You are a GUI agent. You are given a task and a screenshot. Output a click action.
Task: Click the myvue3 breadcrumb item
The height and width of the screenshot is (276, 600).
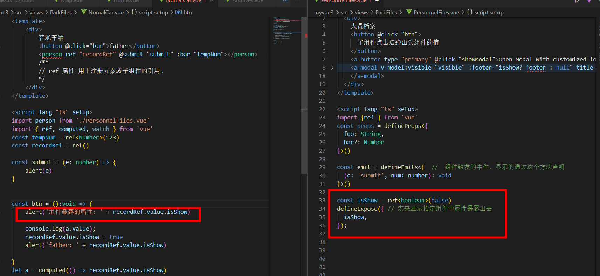pyautogui.click(x=324, y=12)
